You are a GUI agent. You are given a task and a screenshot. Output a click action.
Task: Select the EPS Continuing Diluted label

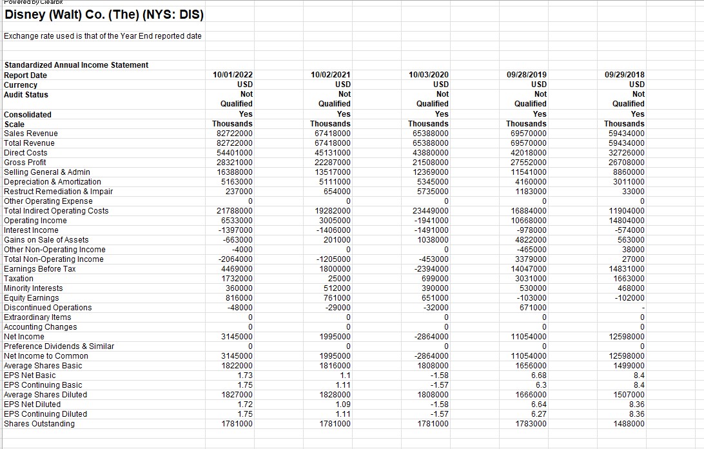[46, 414]
